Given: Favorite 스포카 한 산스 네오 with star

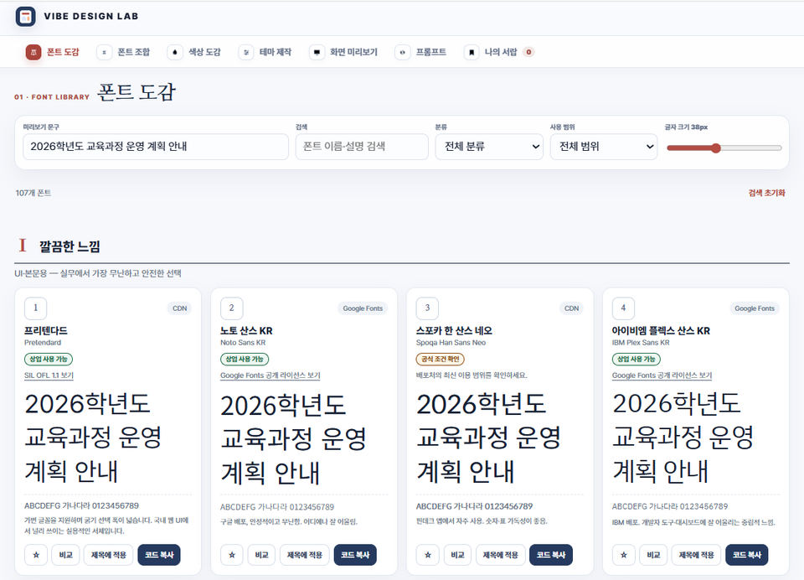Looking at the screenshot, I should [428, 555].
